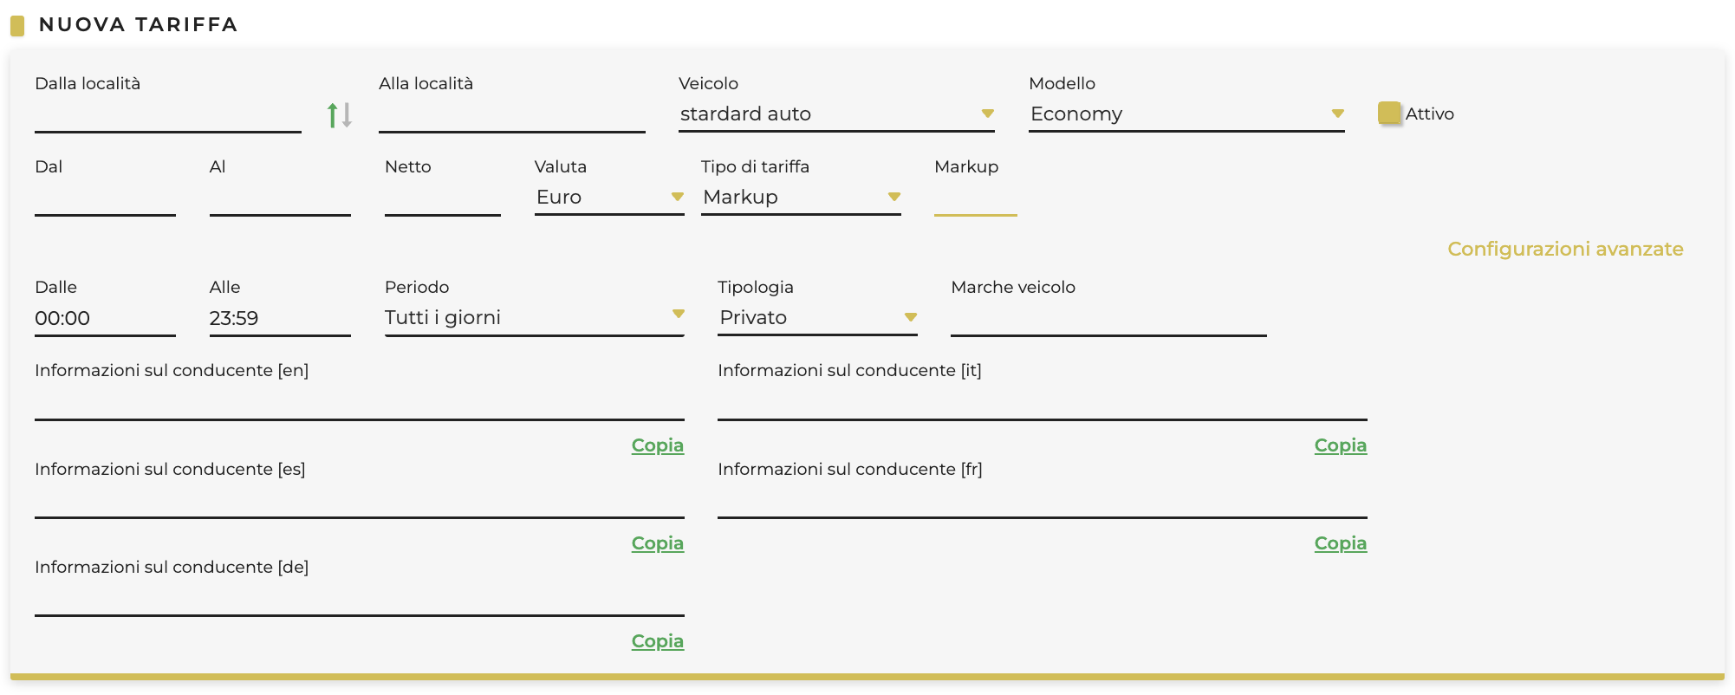Click Copia under the [en] driver info
1735x695 pixels.
[657, 445]
